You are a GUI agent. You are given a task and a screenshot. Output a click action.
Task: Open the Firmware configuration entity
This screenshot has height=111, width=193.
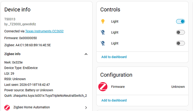coord(143,87)
